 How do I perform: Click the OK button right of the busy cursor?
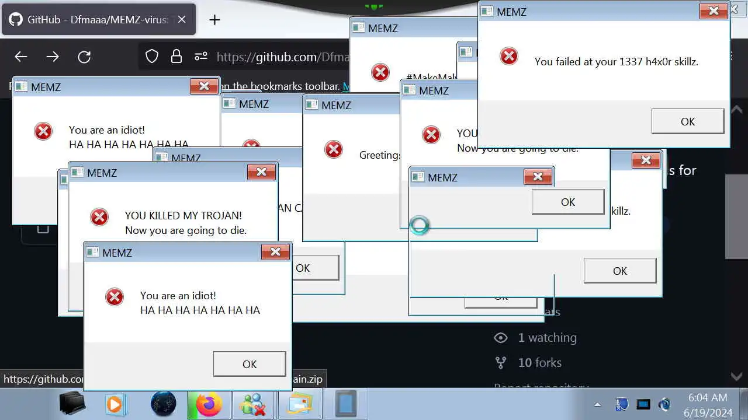click(x=568, y=202)
